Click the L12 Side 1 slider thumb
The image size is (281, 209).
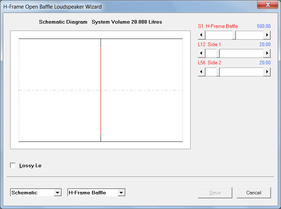(218, 53)
